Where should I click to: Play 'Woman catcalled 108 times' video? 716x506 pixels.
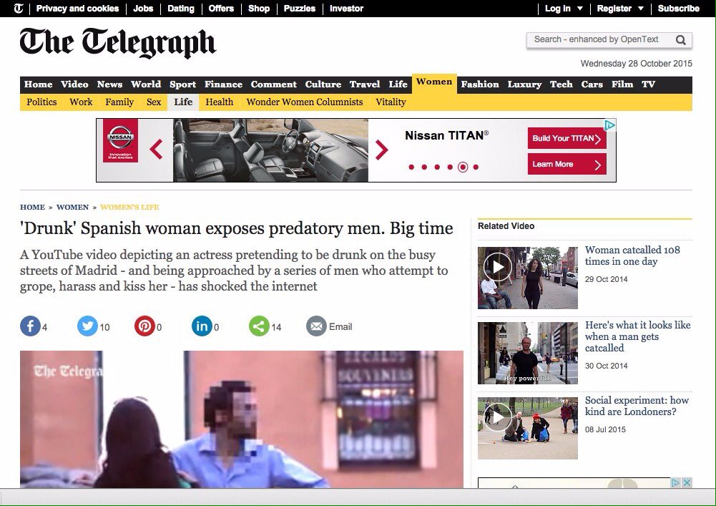tap(498, 266)
